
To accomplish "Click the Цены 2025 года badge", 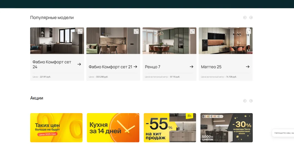I will (x=47, y=134).
